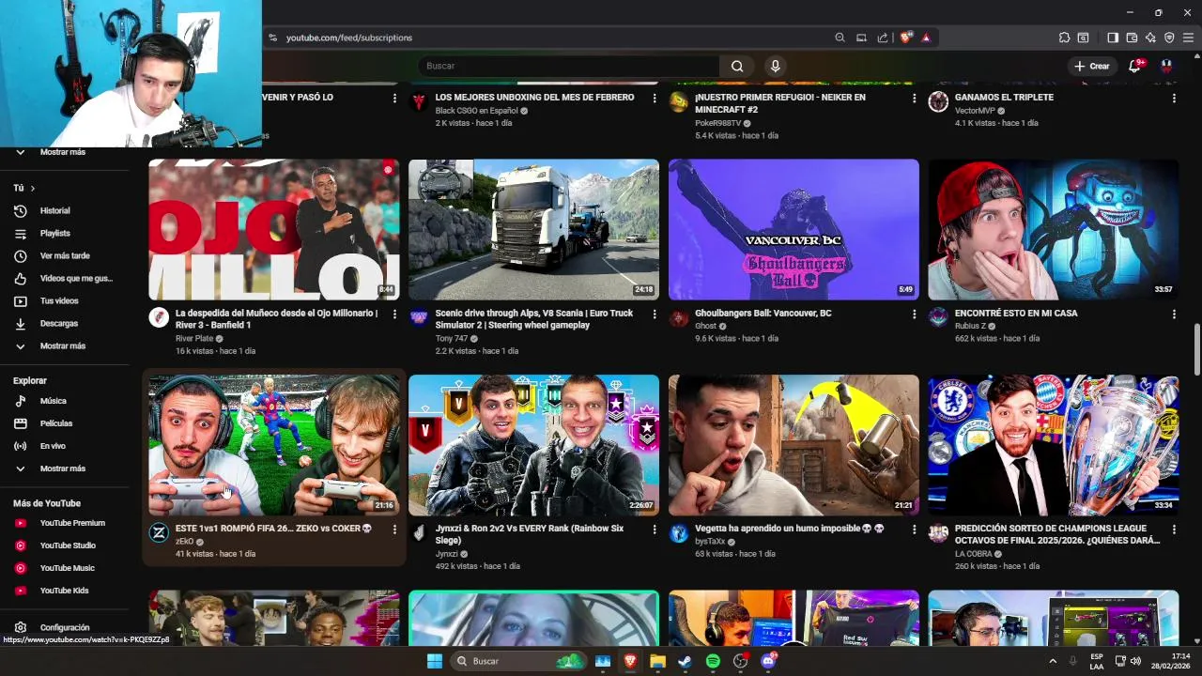The height and width of the screenshot is (676, 1202).
Task: Open the browser hamburger menu
Action: click(1188, 38)
